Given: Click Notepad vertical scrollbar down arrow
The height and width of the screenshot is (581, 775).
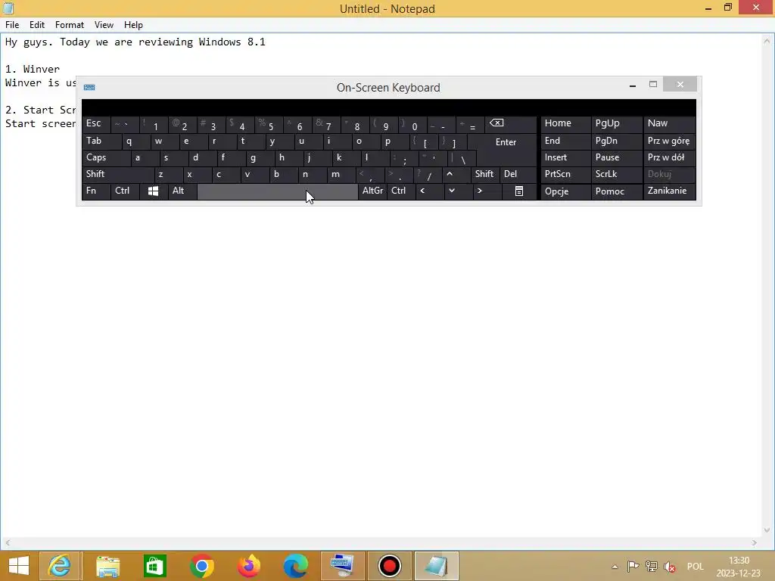Looking at the screenshot, I should click(x=767, y=530).
